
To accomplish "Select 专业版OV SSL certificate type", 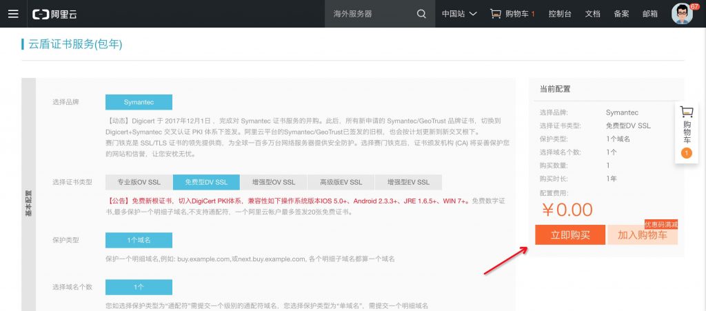I will pos(139,182).
